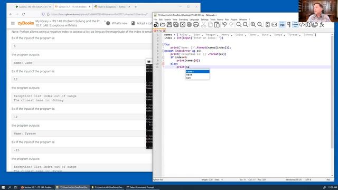Click the Zoom In icon

(x=253, y=25)
